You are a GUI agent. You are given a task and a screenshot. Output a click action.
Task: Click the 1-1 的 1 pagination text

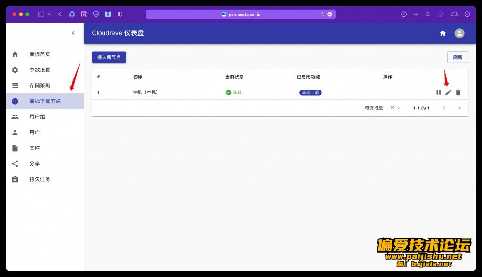click(421, 108)
